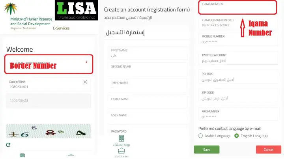Click the Twitter Account input field

(238, 58)
